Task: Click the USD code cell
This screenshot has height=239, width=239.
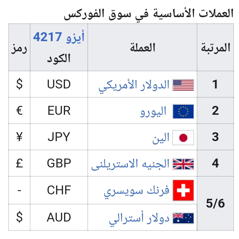Action: [x=59, y=85]
